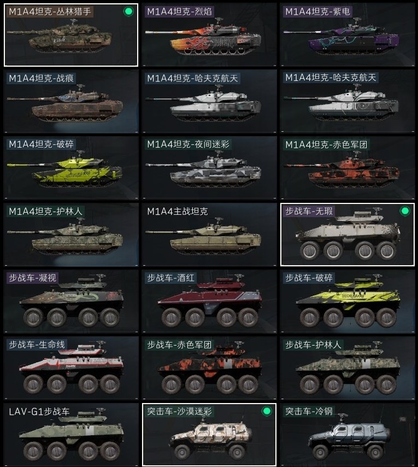Select the M1A4坦克-赤色军团 red tank skin
Screen dimensions: 418x467
click(348, 168)
